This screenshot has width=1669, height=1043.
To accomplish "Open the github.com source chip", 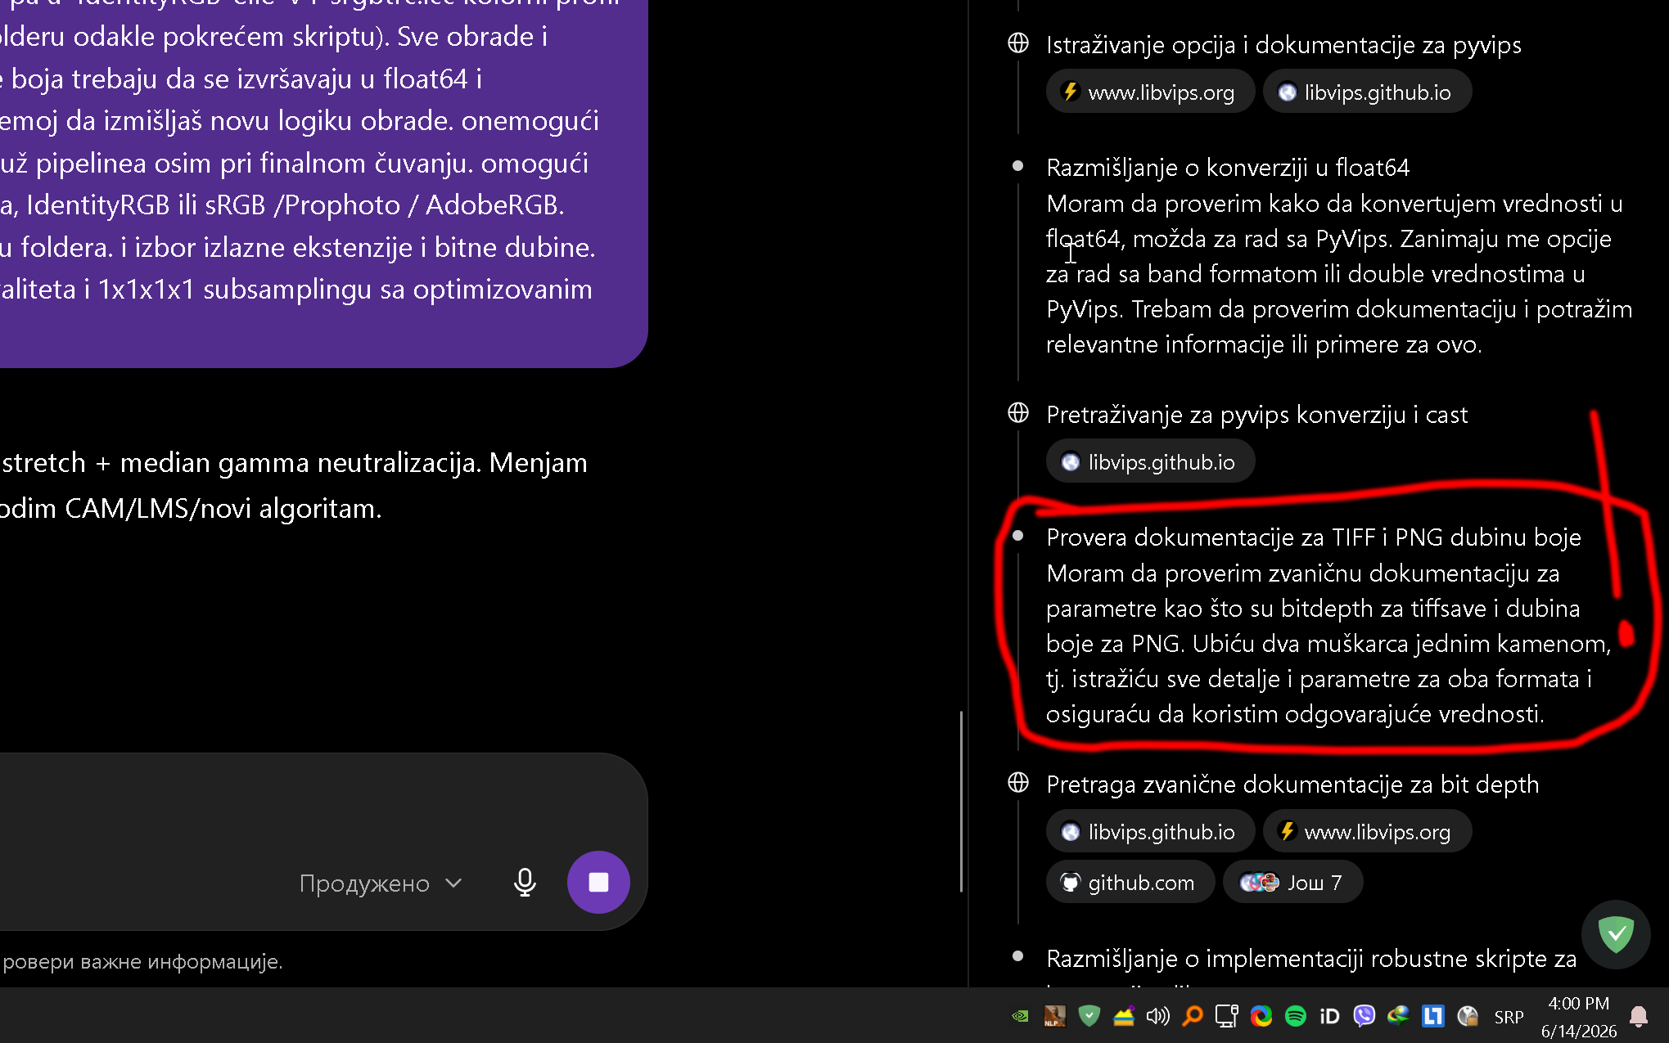I will (1130, 883).
